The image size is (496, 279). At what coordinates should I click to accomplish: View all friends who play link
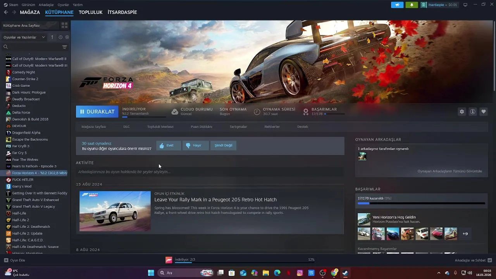(450, 171)
